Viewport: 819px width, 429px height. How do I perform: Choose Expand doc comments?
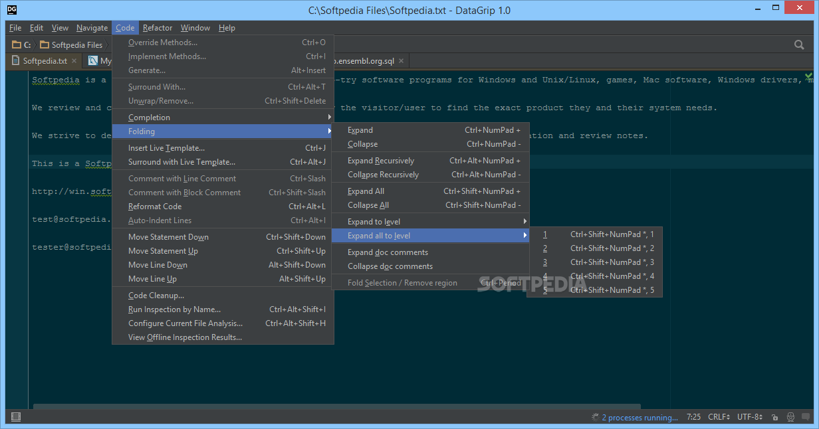coord(430,252)
